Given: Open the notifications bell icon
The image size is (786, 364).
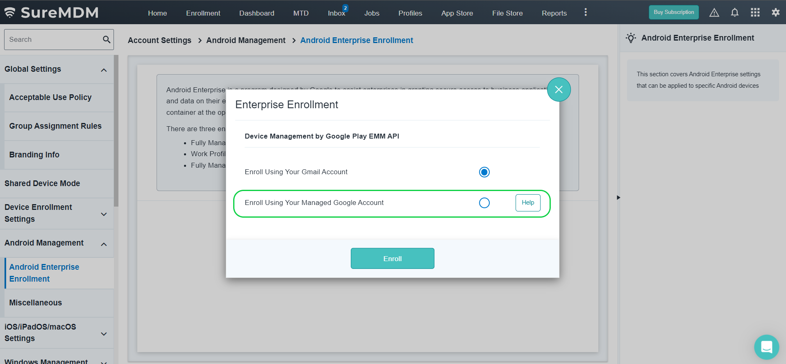Looking at the screenshot, I should pyautogui.click(x=735, y=13).
